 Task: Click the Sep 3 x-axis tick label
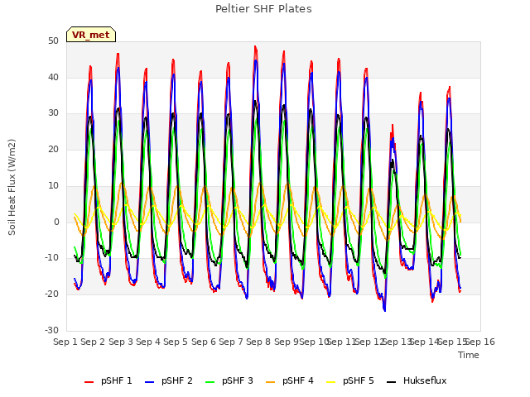121,342
